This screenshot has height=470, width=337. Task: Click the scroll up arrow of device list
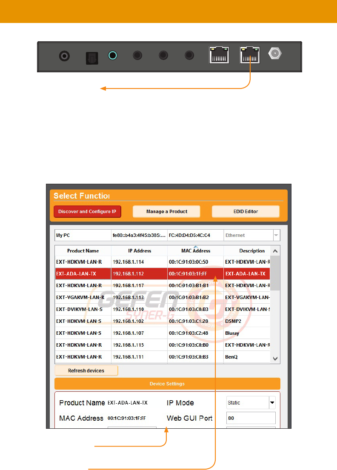tap(275, 251)
